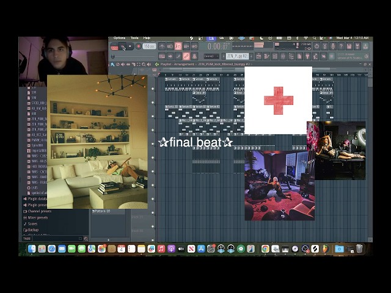
Task: Stop playback with the stop button
Action: point(130,46)
